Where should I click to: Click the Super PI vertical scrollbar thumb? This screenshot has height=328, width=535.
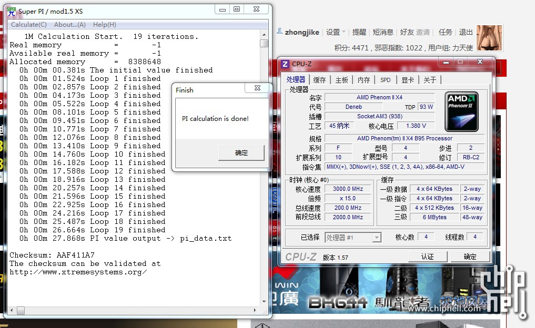coord(264,43)
